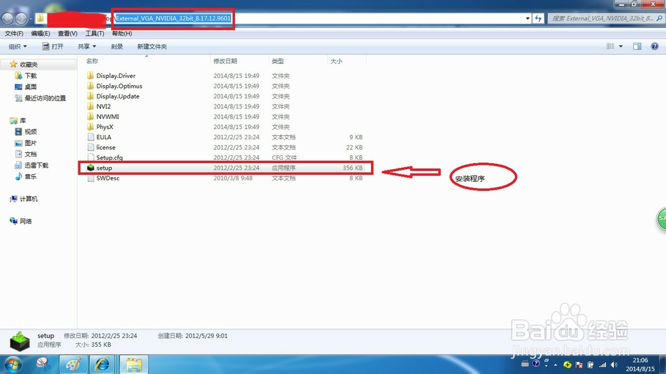This screenshot has height=374, width=666.
Task: Open the 查看(V) menu
Action: pyautogui.click(x=67, y=33)
